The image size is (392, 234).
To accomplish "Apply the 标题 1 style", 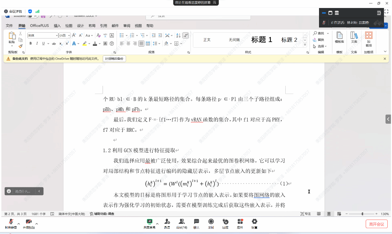I will [x=262, y=40].
